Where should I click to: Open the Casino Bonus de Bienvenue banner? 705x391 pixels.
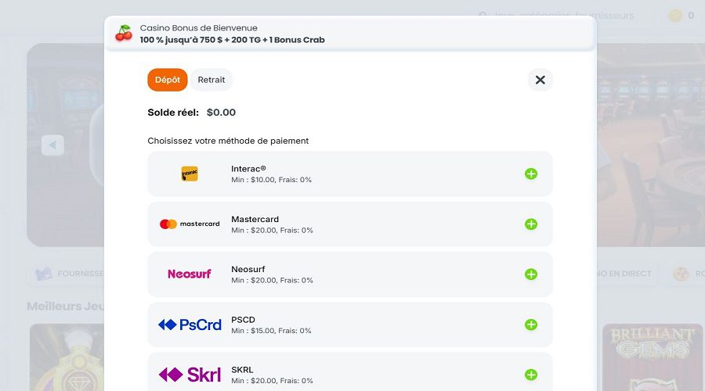point(350,34)
